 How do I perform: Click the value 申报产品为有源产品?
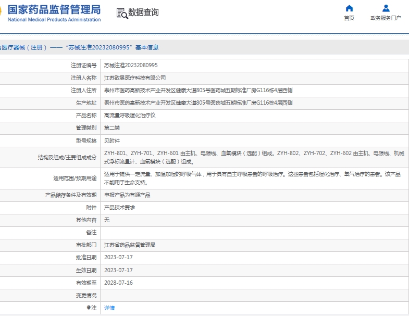point(127,195)
